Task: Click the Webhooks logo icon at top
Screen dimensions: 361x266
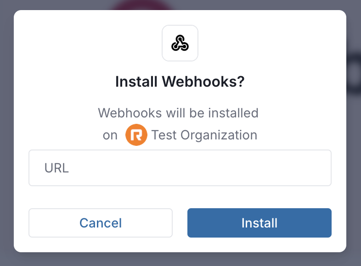Action: click(180, 43)
